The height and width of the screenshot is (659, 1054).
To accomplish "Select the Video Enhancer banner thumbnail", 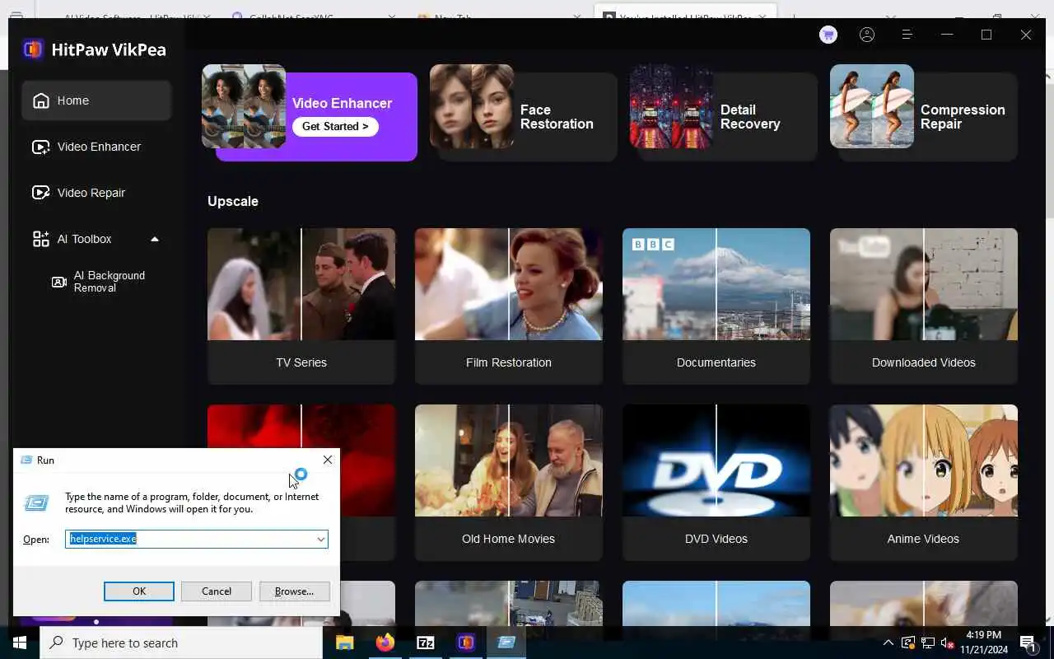I will click(x=244, y=106).
